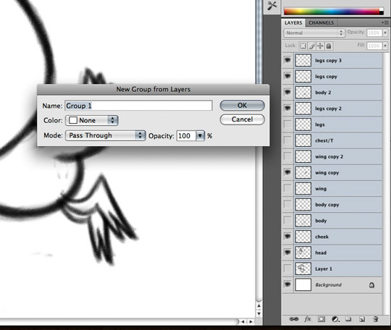Show the wing copy 2 layer

(287, 156)
